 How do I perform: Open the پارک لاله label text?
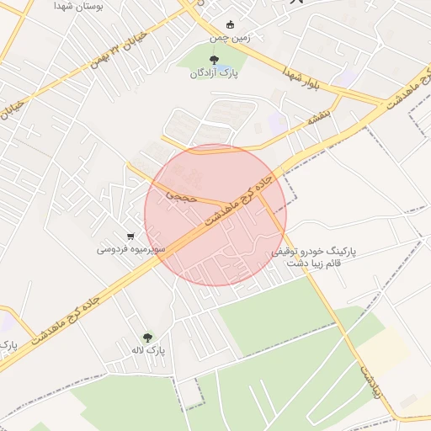click(x=148, y=350)
